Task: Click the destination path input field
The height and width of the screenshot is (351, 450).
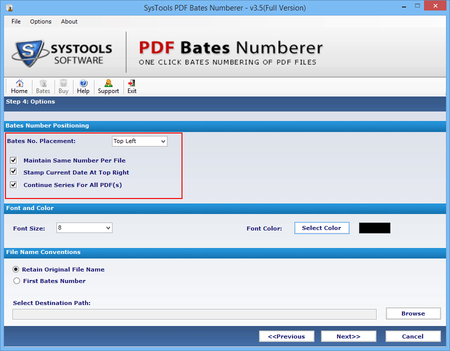Action: (x=194, y=314)
